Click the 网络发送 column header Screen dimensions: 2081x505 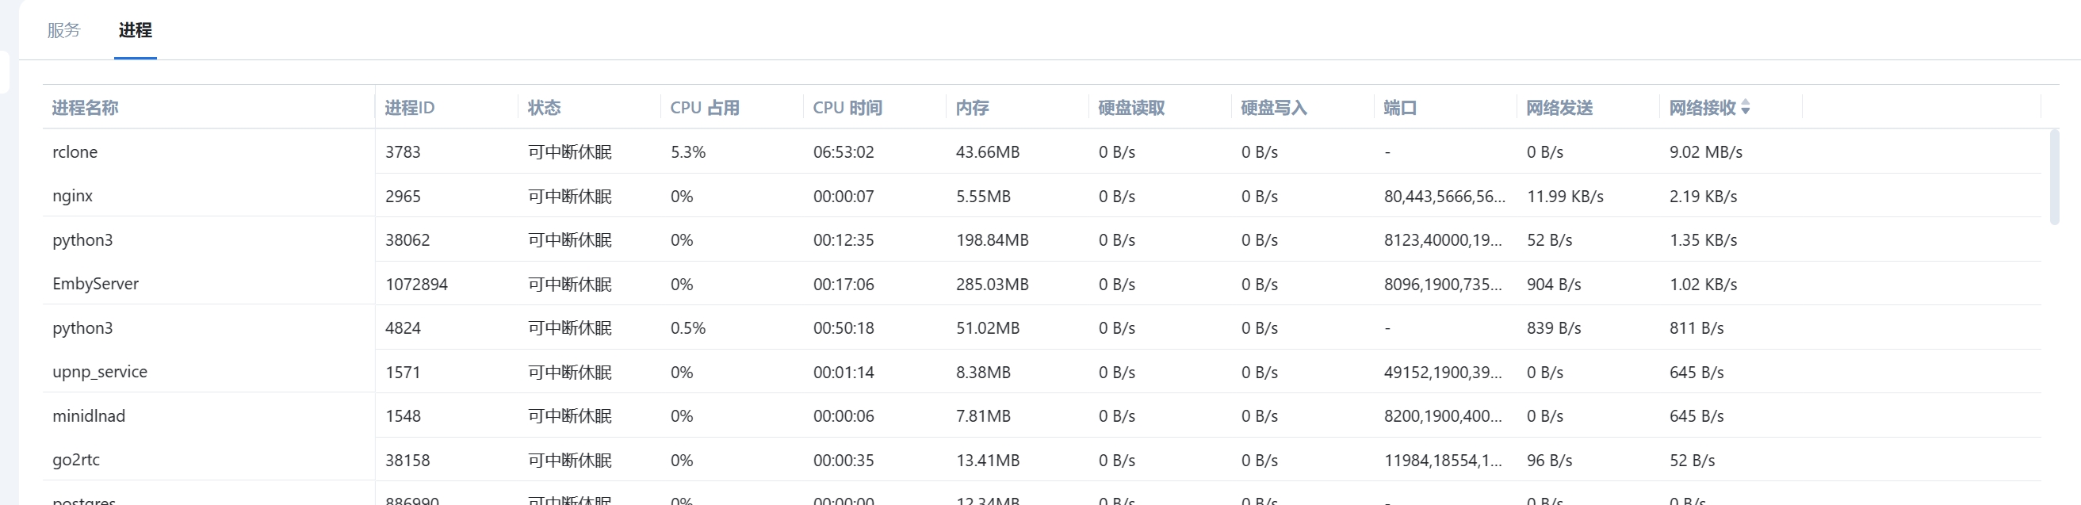(x=1559, y=108)
